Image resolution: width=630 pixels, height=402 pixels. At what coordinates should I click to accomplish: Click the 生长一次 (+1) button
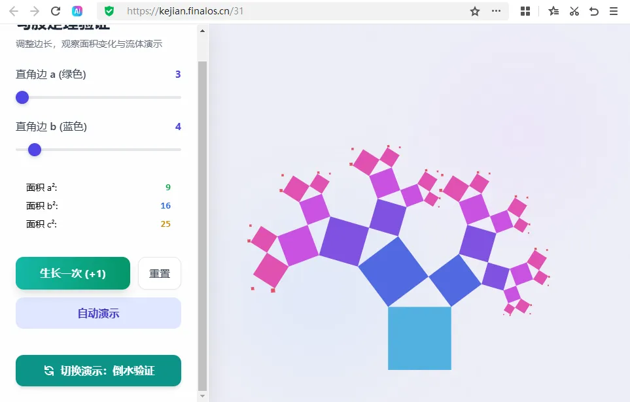pos(73,273)
